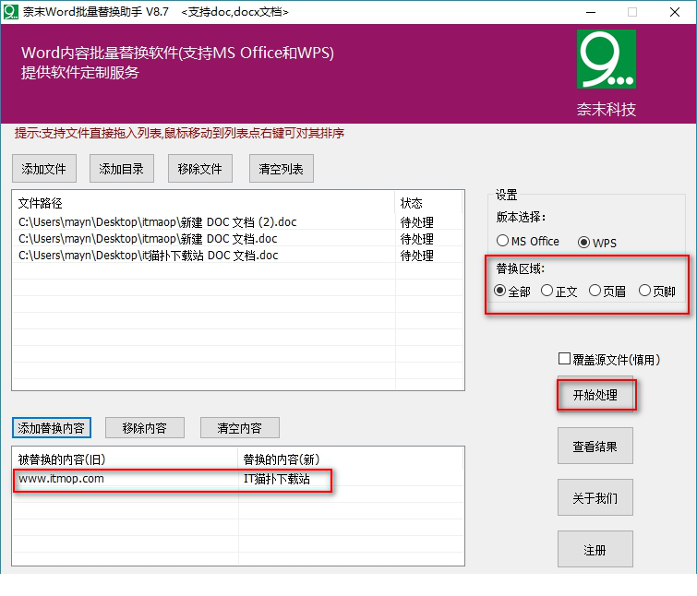Click the 添加文件 button
This screenshot has height=596, width=697.
[44, 169]
